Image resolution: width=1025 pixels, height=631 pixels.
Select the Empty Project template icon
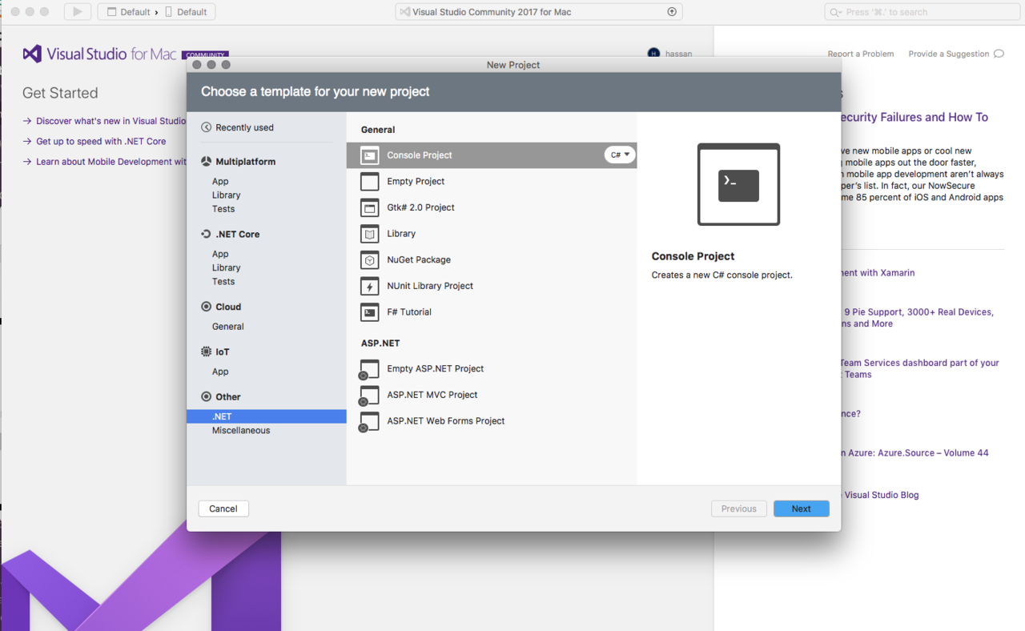pyautogui.click(x=369, y=182)
